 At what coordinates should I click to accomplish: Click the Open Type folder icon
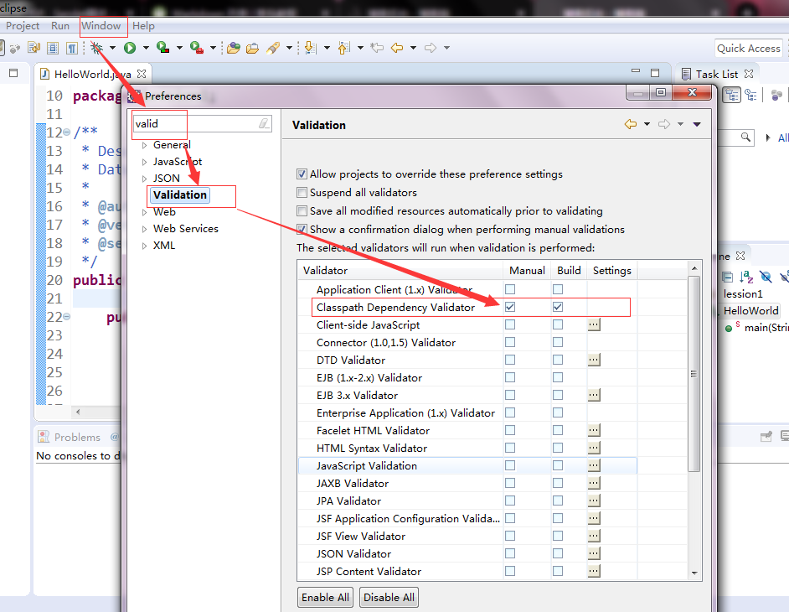pos(234,48)
